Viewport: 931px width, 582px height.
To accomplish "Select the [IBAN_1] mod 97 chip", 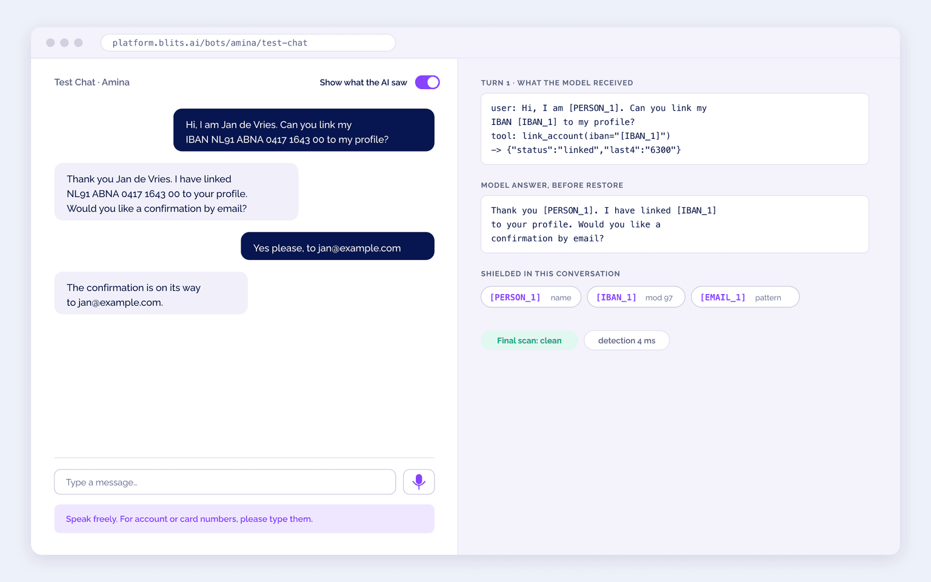I will click(x=636, y=297).
